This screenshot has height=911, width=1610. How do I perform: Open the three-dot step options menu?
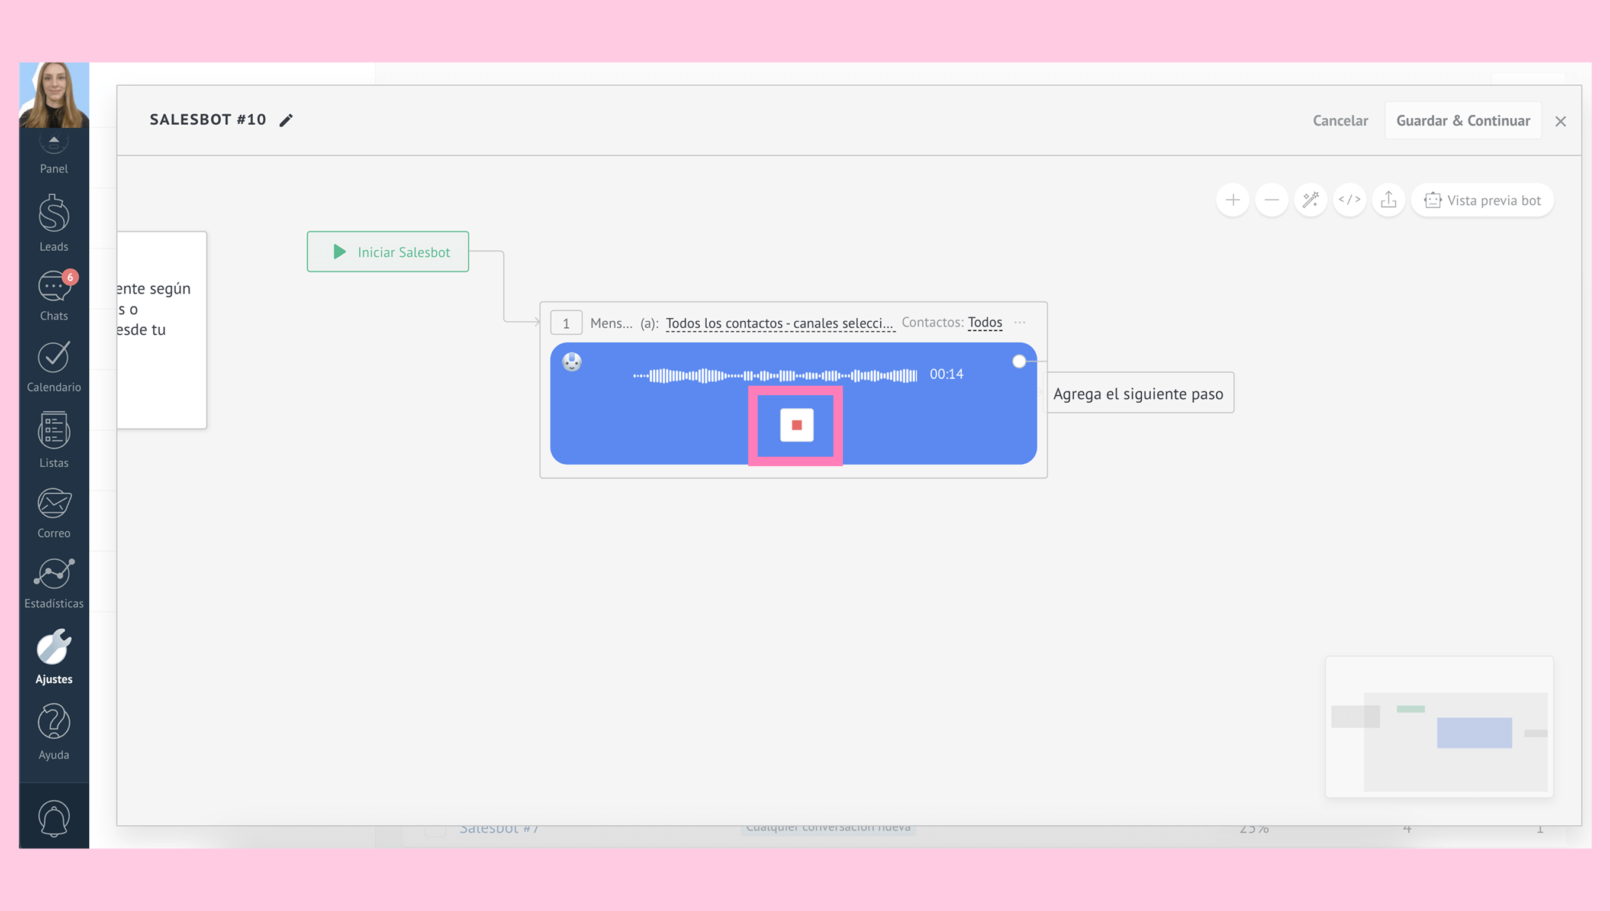pos(1020,322)
